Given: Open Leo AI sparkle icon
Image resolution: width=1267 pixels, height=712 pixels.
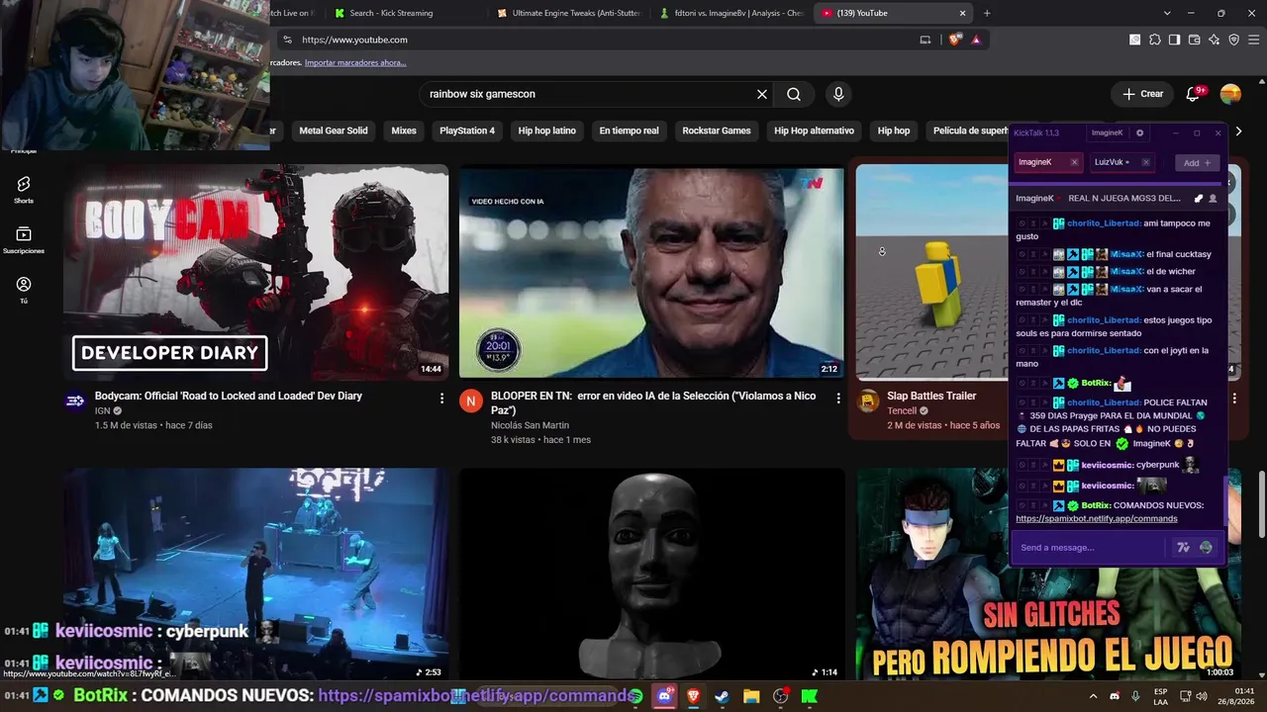Looking at the screenshot, I should [x=1214, y=40].
